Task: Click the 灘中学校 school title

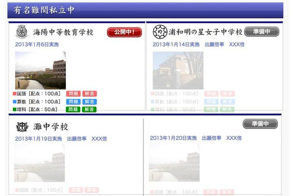Action: (51, 127)
